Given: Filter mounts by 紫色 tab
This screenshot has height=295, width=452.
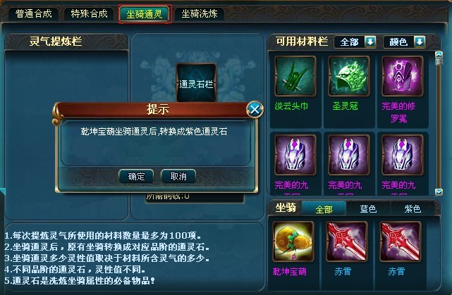Looking at the screenshot, I should pyautogui.click(x=413, y=208).
